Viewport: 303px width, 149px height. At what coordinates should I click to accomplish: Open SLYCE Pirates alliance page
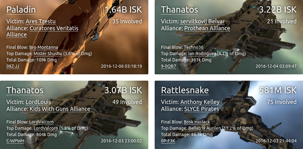point(202,109)
